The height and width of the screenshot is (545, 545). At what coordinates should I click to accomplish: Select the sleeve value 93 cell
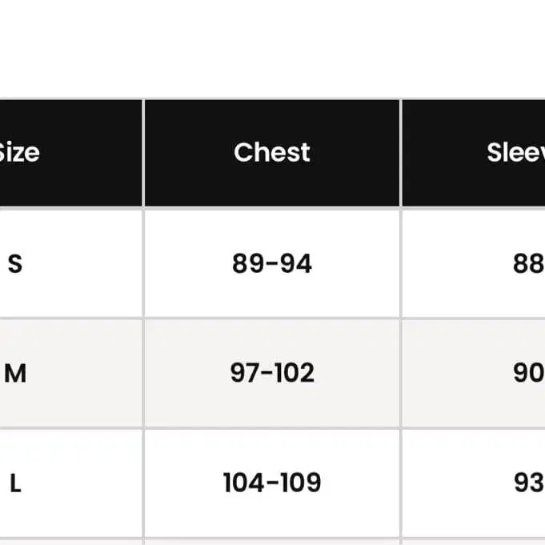[x=528, y=483]
